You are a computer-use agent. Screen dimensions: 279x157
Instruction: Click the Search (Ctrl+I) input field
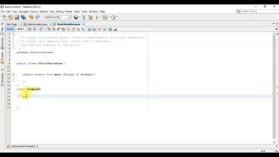coord(259,11)
